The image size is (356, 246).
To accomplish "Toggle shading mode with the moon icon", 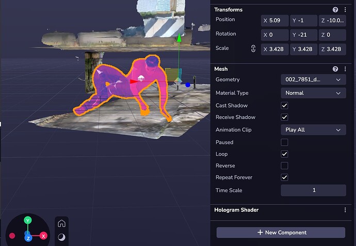I will [x=61, y=237].
